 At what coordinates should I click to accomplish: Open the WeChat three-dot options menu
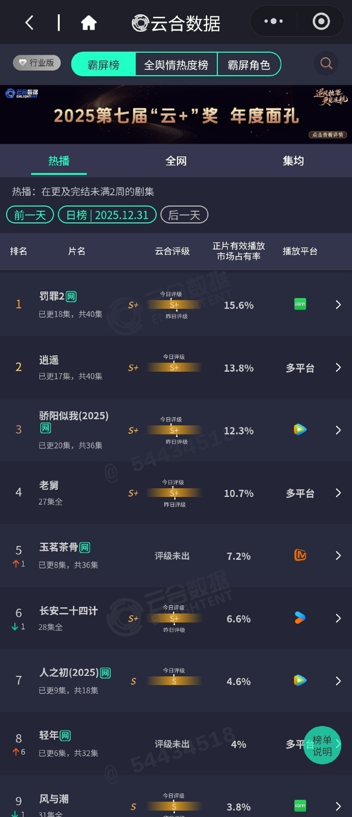pos(273,21)
